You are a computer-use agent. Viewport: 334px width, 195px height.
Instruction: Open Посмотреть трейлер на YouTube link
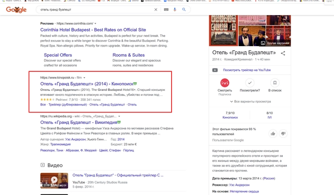point(247,70)
